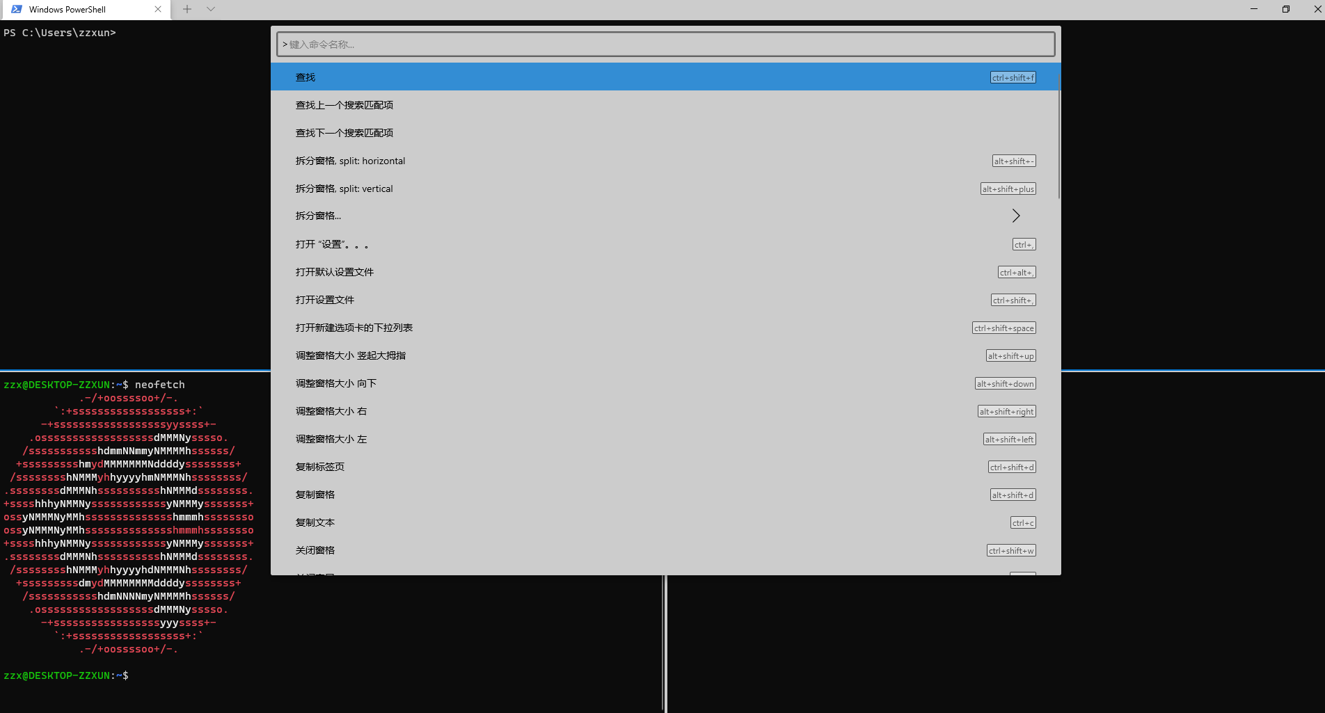Select 查找下一个搜索匹配项 command
Screen dimensions: 1325x713
pyautogui.click(x=665, y=133)
